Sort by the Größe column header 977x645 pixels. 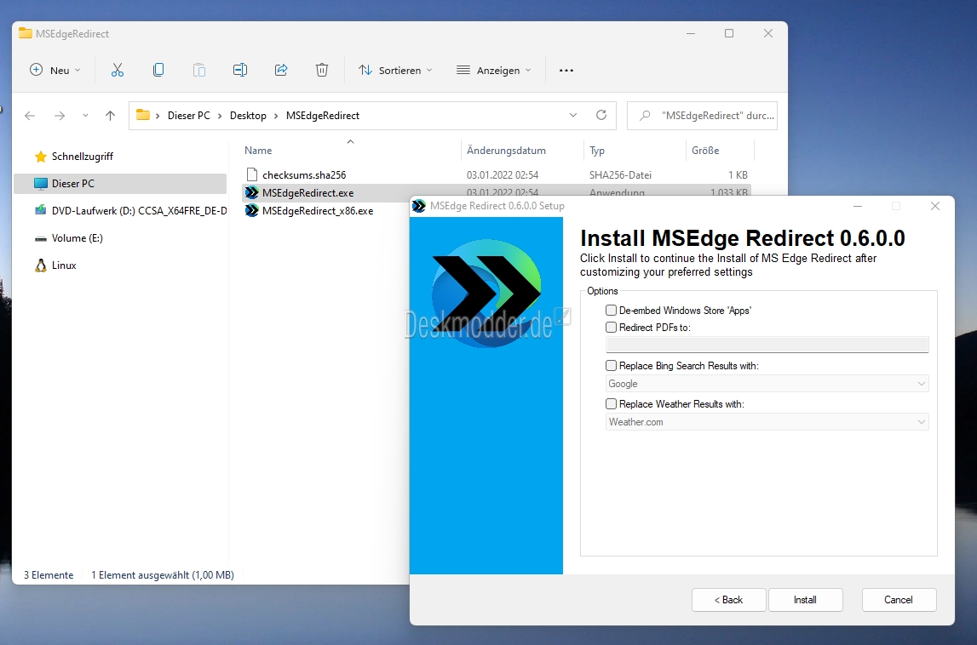[x=705, y=151]
